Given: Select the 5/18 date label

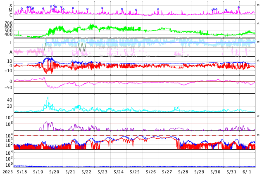Looking at the screenshot, I should (x=22, y=172).
